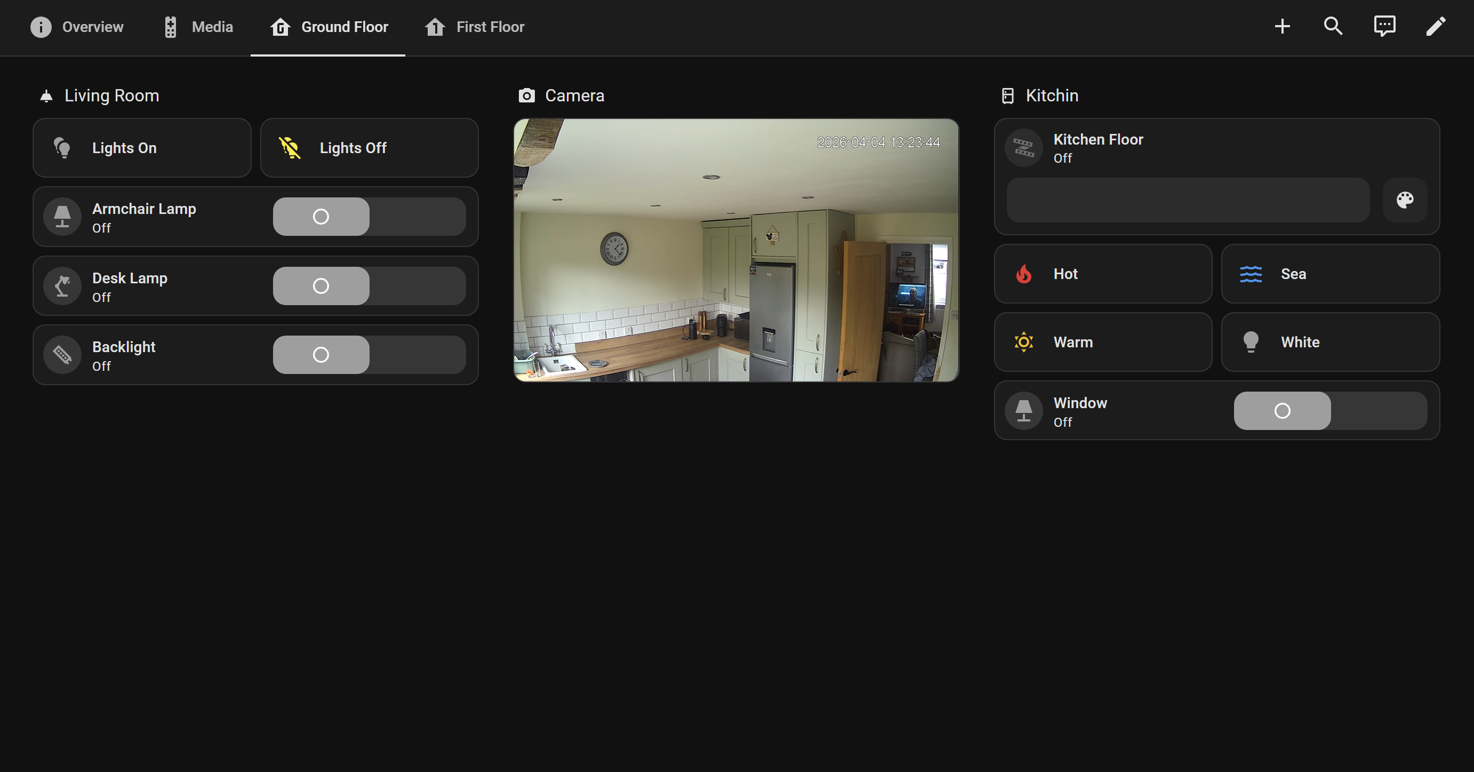Click the kitchen camera live feed

coord(736,251)
